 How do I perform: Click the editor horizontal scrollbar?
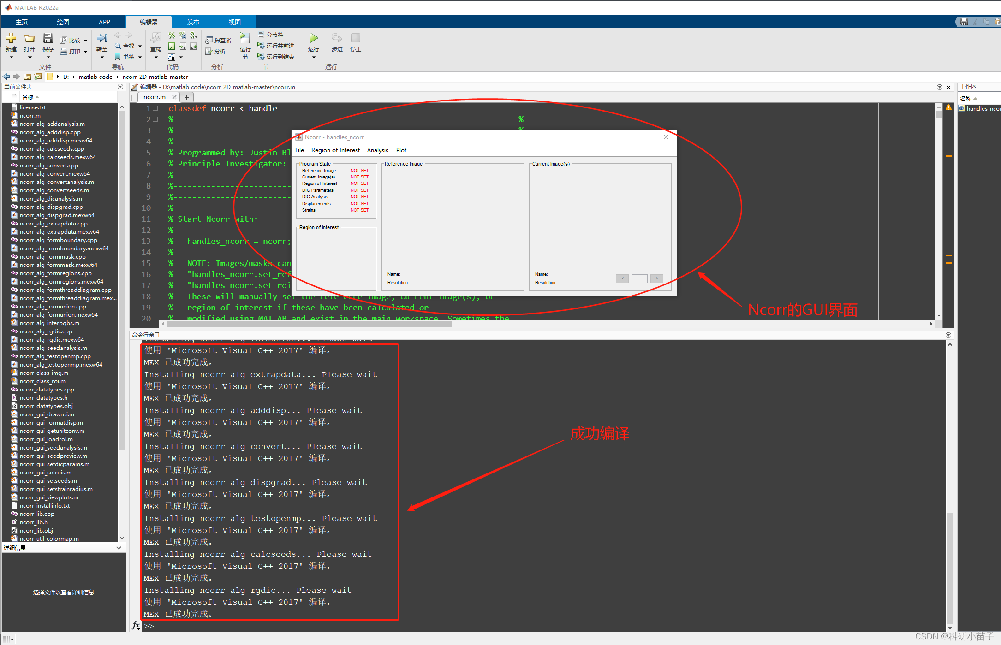click(x=308, y=324)
